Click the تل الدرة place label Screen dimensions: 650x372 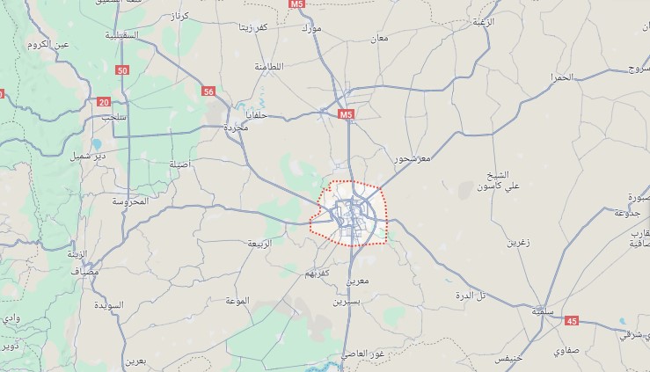pos(471,295)
